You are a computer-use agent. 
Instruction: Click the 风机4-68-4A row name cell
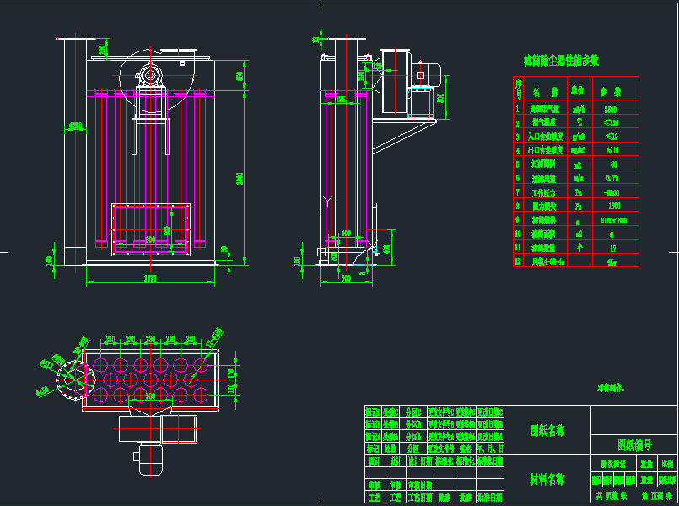pos(548,262)
